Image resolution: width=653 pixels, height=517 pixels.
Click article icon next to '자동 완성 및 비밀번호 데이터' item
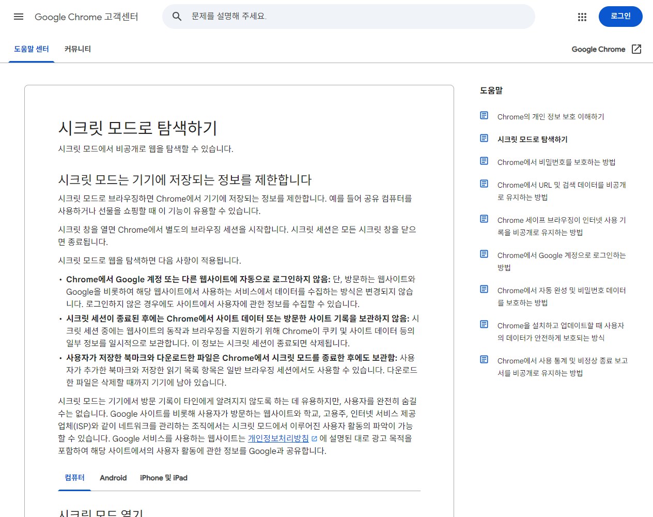484,289
